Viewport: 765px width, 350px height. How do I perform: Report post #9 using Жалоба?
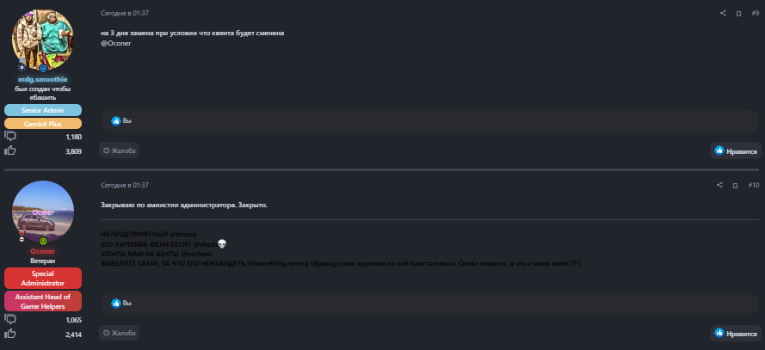[119, 150]
